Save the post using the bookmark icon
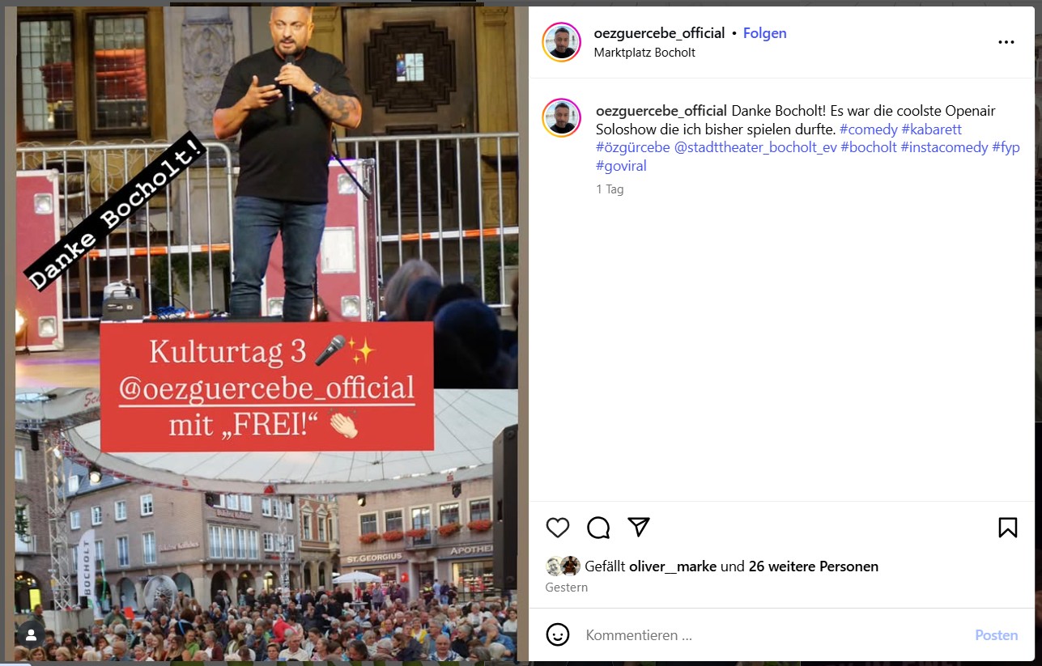Image resolution: width=1042 pixels, height=666 pixels. tap(1008, 528)
